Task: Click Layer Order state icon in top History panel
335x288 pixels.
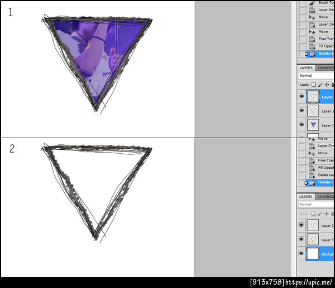Action: pyautogui.click(x=312, y=25)
